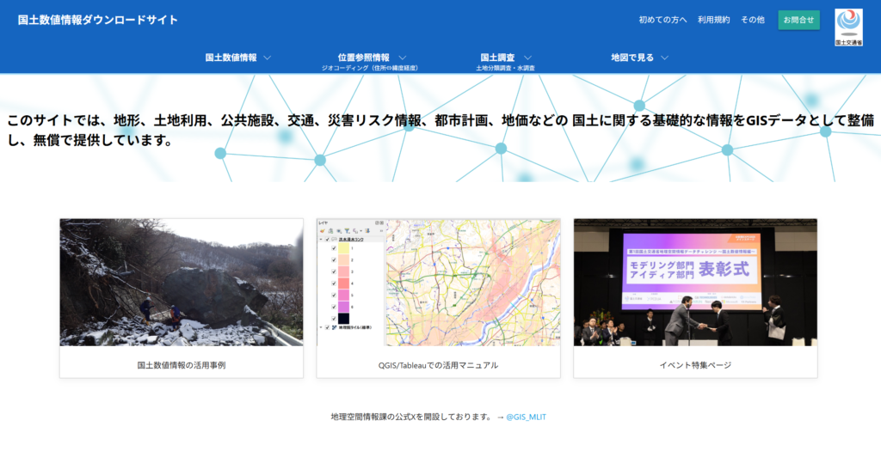881x451 pixels.
Task: Click the 国土数値情報の活用事例 caption
Action: pos(182,365)
